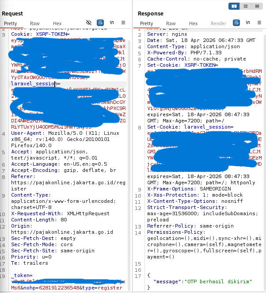Image resolution: width=266 pixels, height=293 pixels.
Task: Click the Te: trailers header line
Action: [x=30, y=263]
